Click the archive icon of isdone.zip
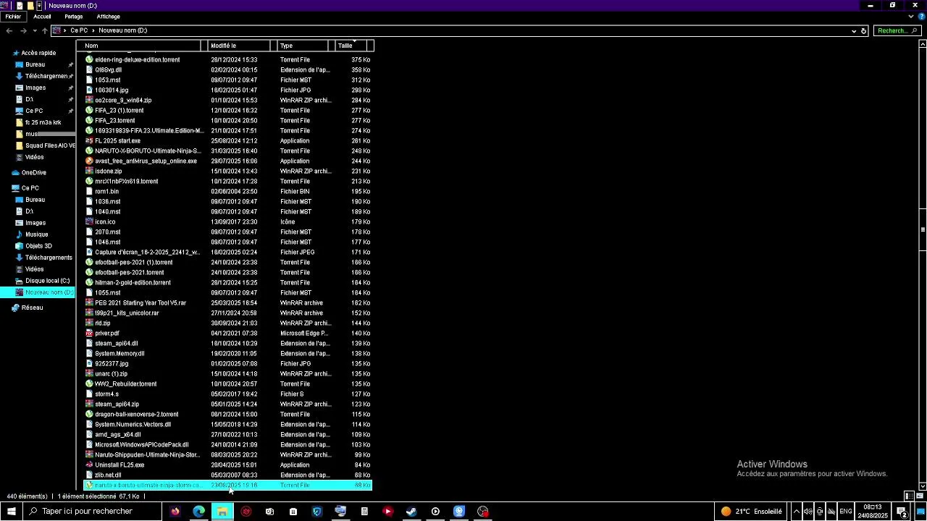This screenshot has width=927, height=521. 89,171
